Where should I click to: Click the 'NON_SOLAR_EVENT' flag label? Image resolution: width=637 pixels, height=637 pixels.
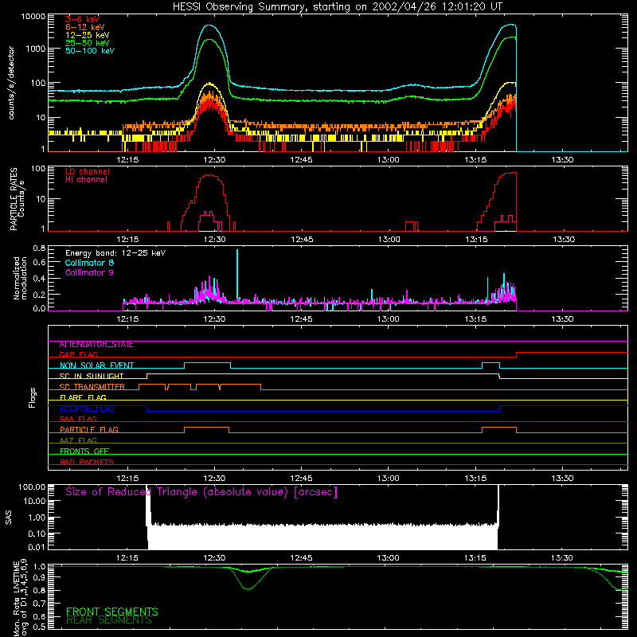96,365
